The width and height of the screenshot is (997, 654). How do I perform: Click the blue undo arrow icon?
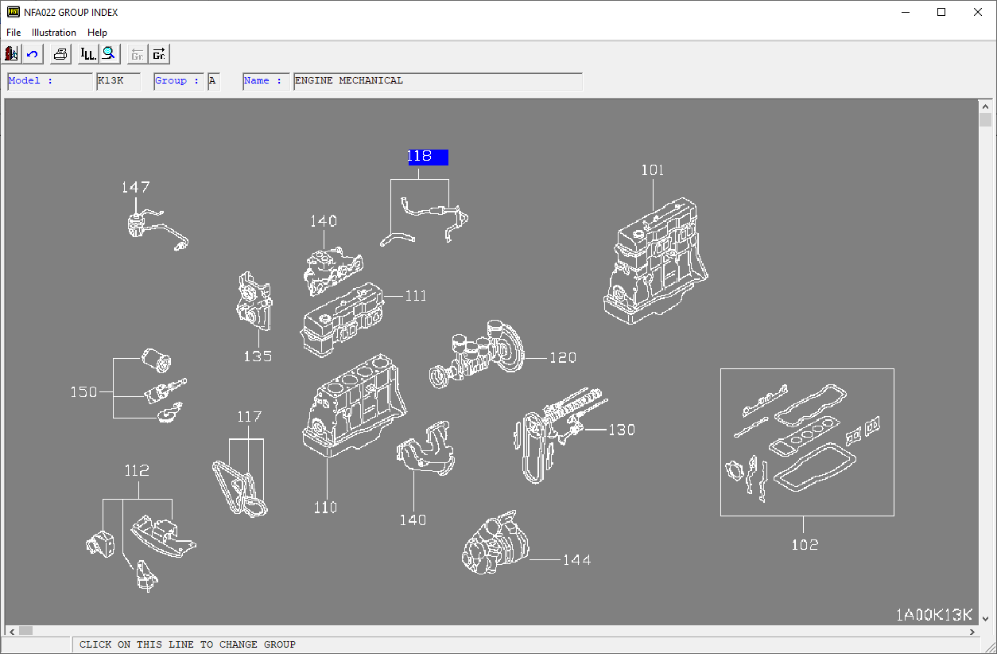click(33, 54)
